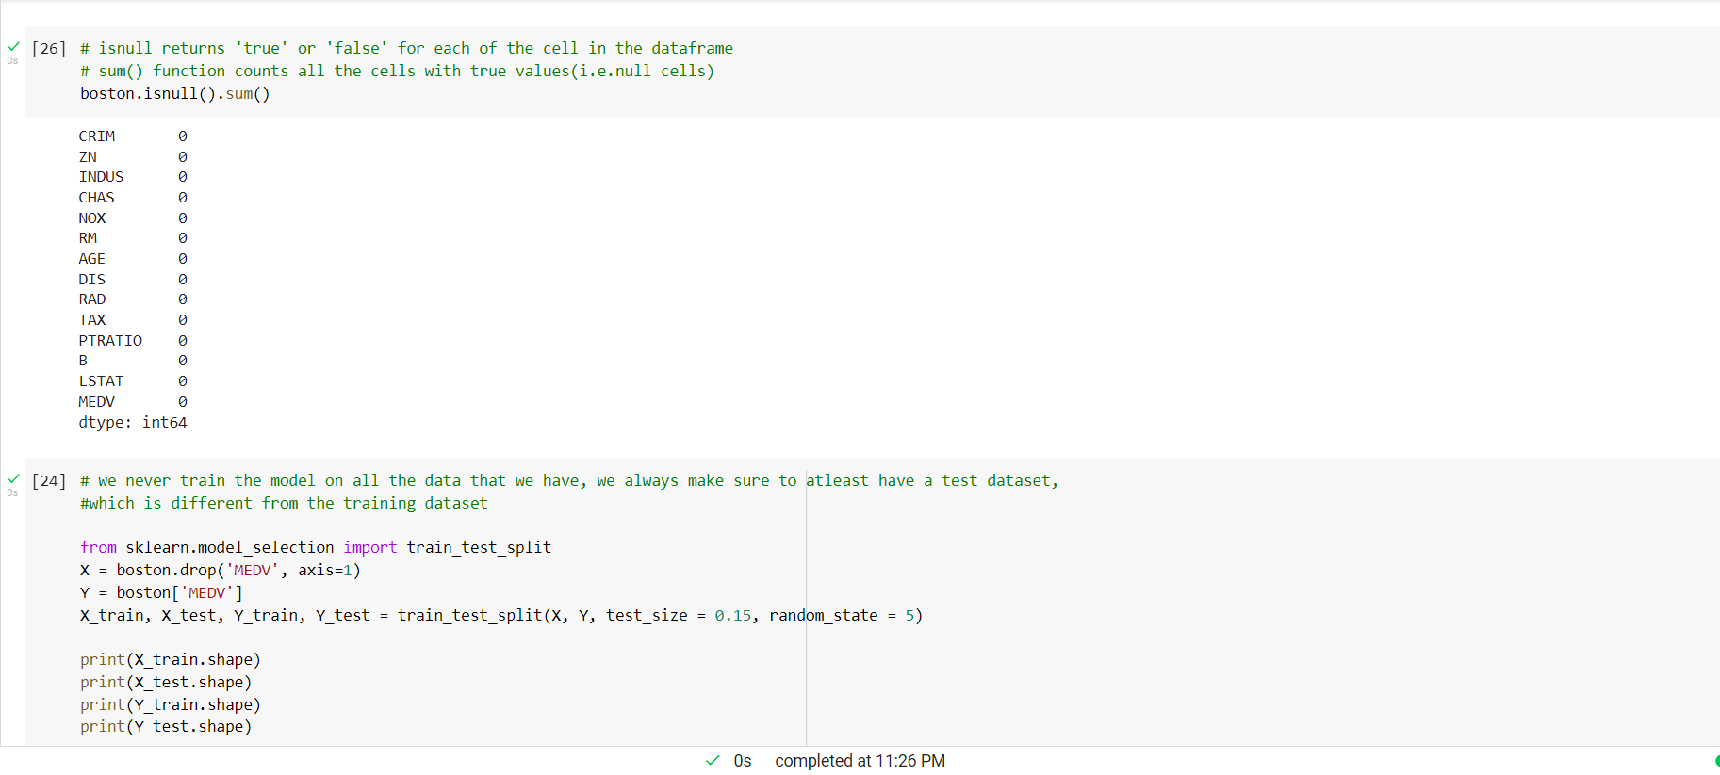
Task: Click the '0s' execution time in status bar
Action: click(743, 760)
